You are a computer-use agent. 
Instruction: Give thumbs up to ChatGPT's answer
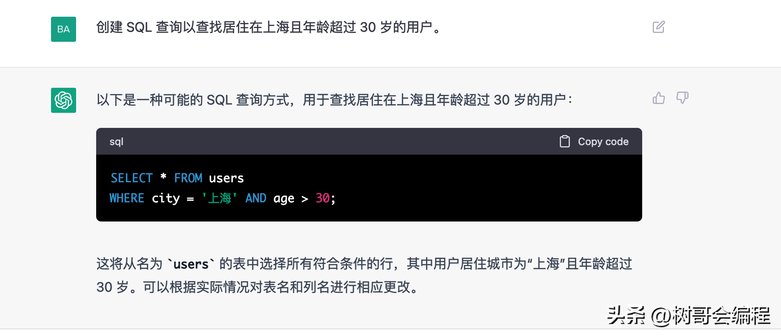click(658, 98)
